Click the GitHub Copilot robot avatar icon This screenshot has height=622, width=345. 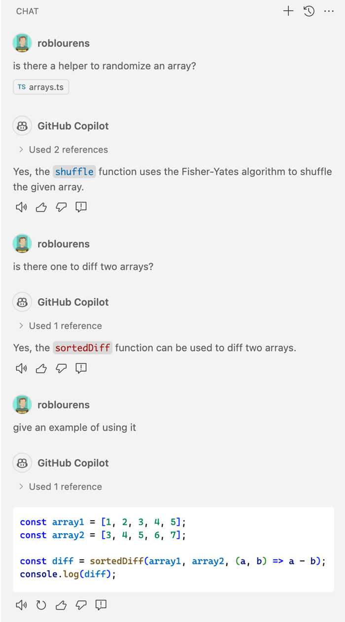(22, 126)
